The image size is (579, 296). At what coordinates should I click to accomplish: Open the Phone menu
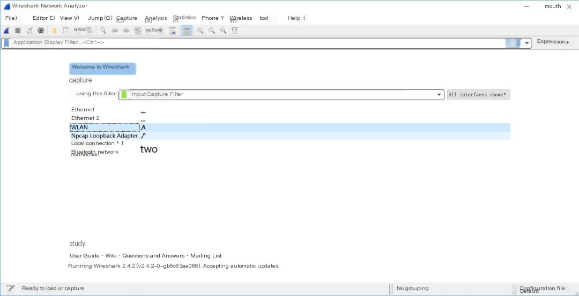(213, 18)
